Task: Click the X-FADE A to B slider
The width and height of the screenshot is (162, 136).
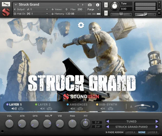Action: coord(142,106)
